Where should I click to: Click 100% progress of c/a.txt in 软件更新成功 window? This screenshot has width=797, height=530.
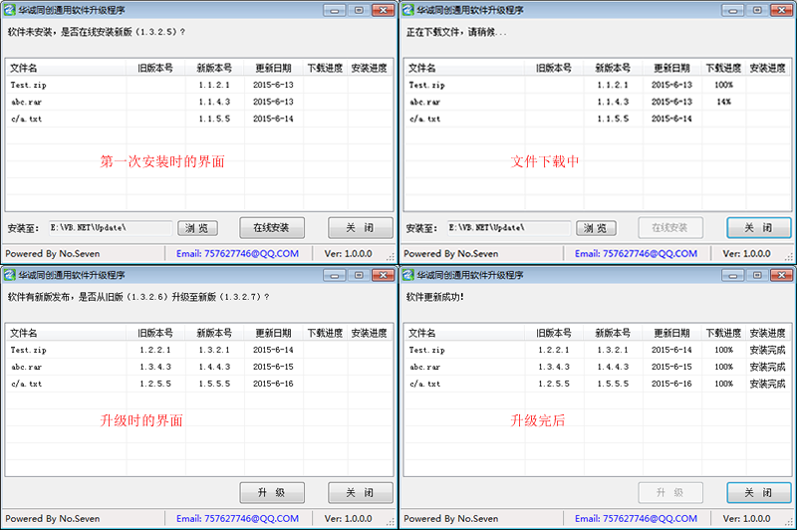tap(724, 384)
